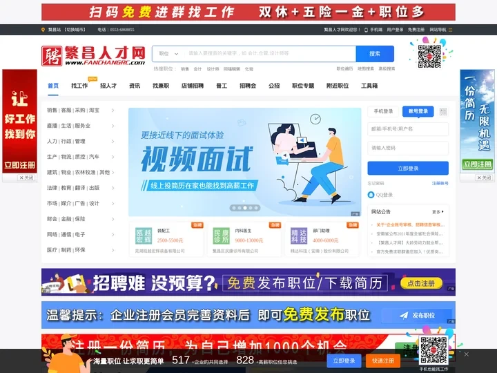Click 免费注册 in top bar
Viewport: 497px width, 373px height.
(x=416, y=30)
